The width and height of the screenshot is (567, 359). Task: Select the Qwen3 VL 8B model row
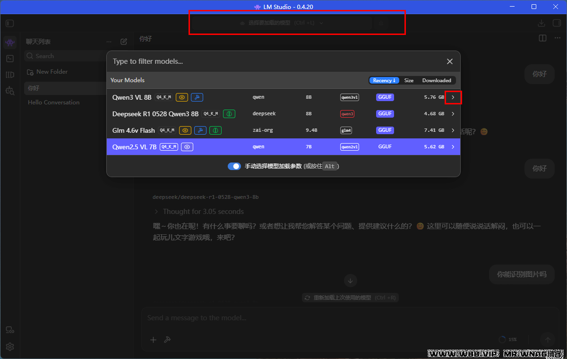(x=283, y=97)
